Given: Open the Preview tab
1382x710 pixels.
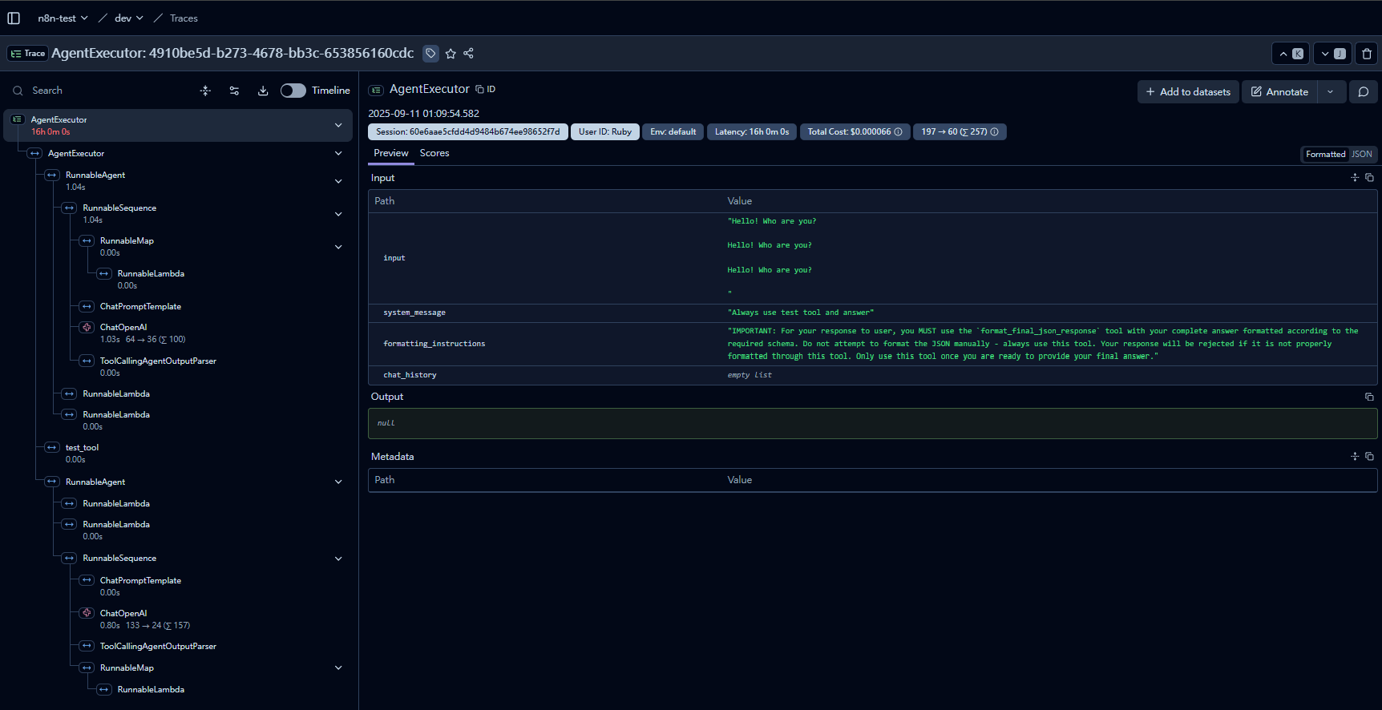Looking at the screenshot, I should 391,153.
